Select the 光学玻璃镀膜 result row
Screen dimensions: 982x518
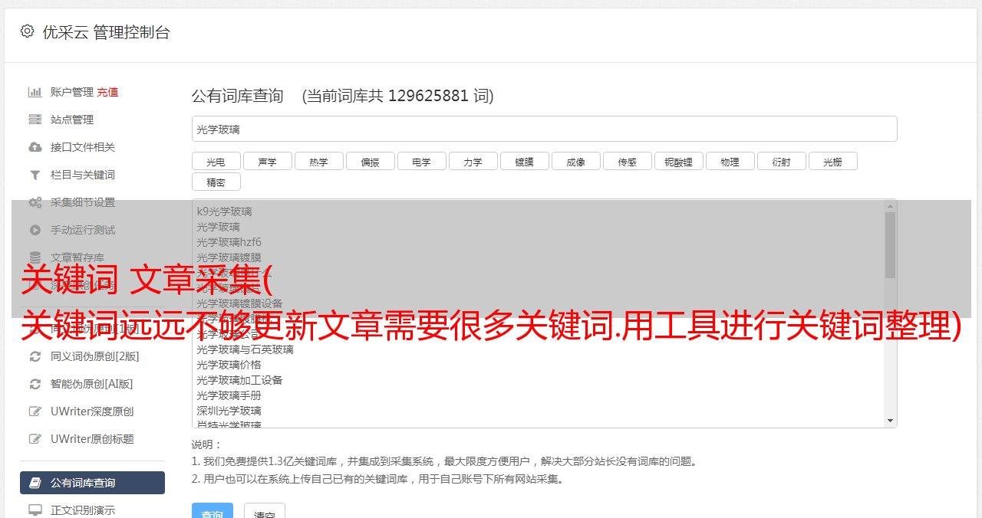(229, 257)
